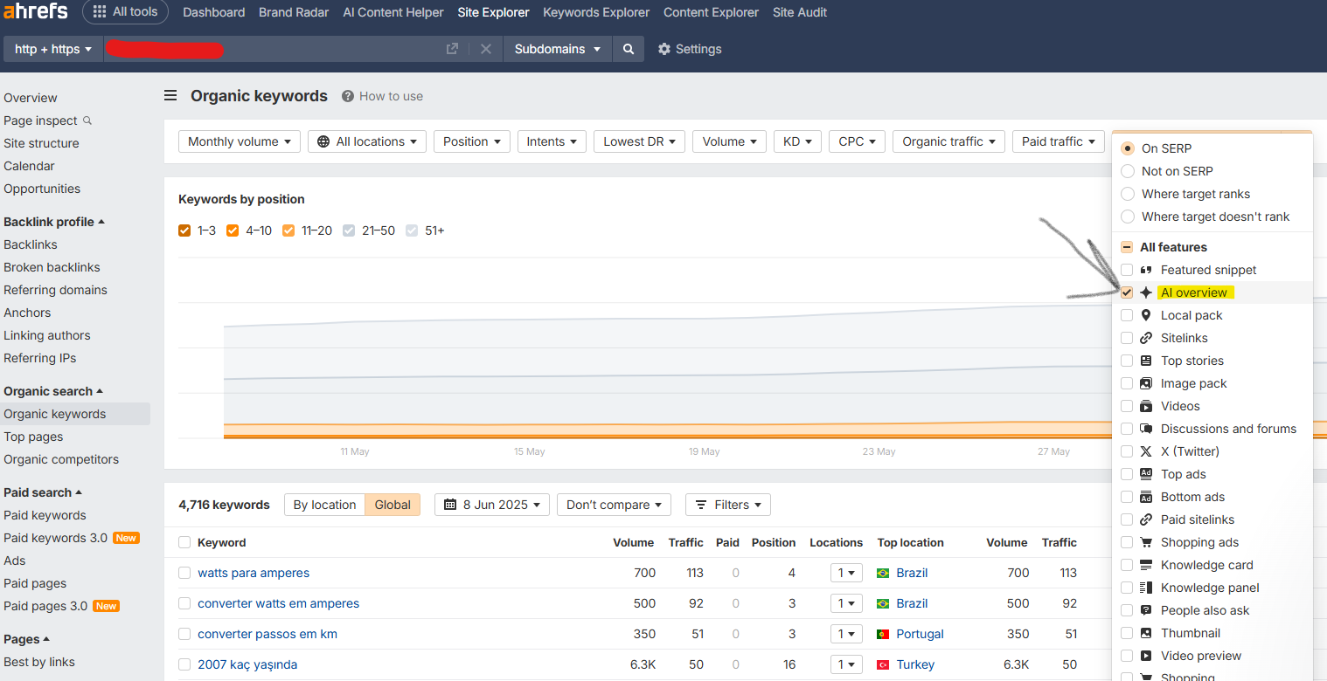
Task: Click the Sitelinks chain icon
Action: [x=1146, y=338]
